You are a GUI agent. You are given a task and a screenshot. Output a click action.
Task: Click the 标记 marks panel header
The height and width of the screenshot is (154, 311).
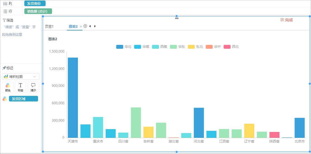[x=8, y=68]
